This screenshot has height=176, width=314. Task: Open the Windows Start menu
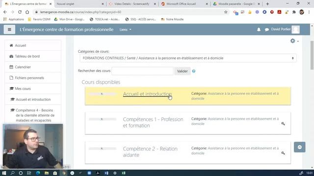tap(4, 173)
